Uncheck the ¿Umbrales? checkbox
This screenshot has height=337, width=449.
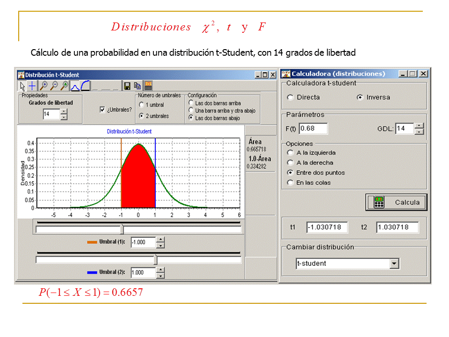[x=102, y=110]
